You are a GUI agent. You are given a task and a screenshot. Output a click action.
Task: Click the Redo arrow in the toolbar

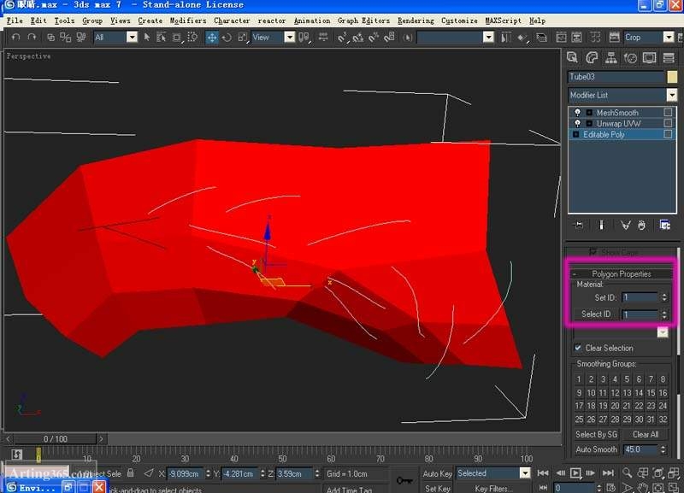pyautogui.click(x=32, y=38)
